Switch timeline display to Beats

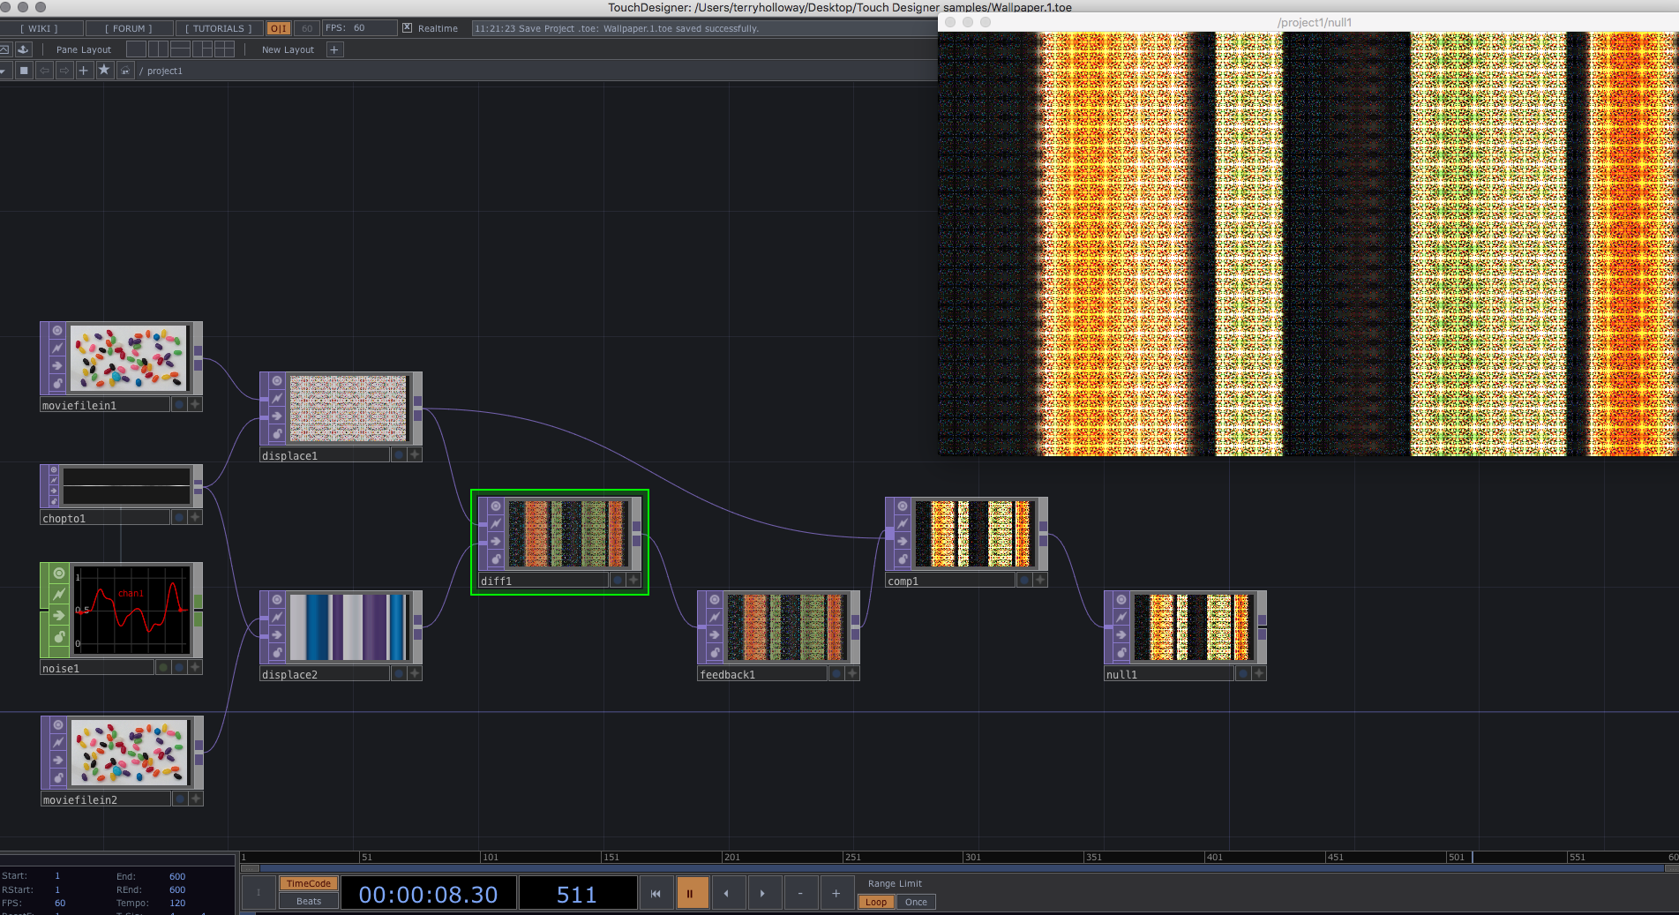tap(308, 901)
